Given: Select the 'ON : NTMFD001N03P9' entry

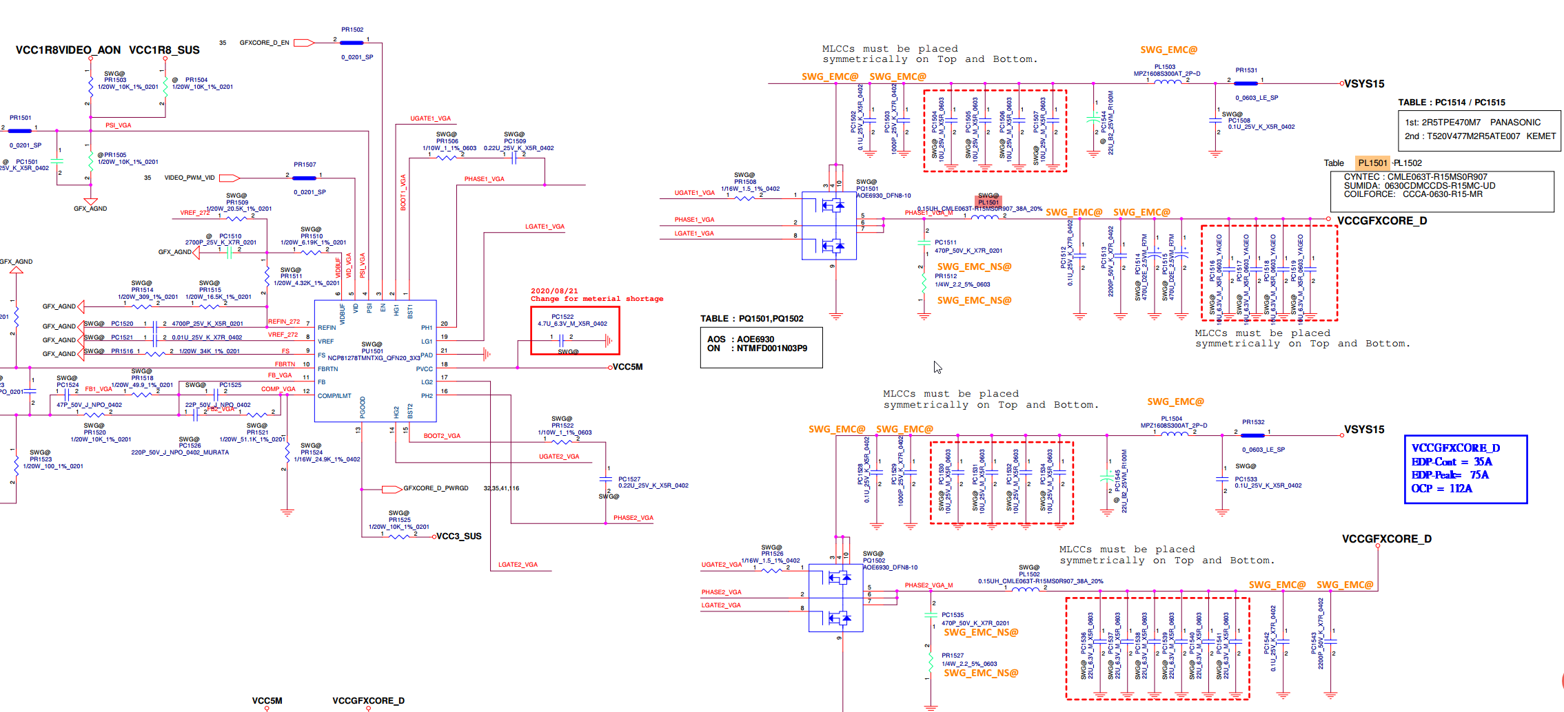Looking at the screenshot, I should pos(758,348).
